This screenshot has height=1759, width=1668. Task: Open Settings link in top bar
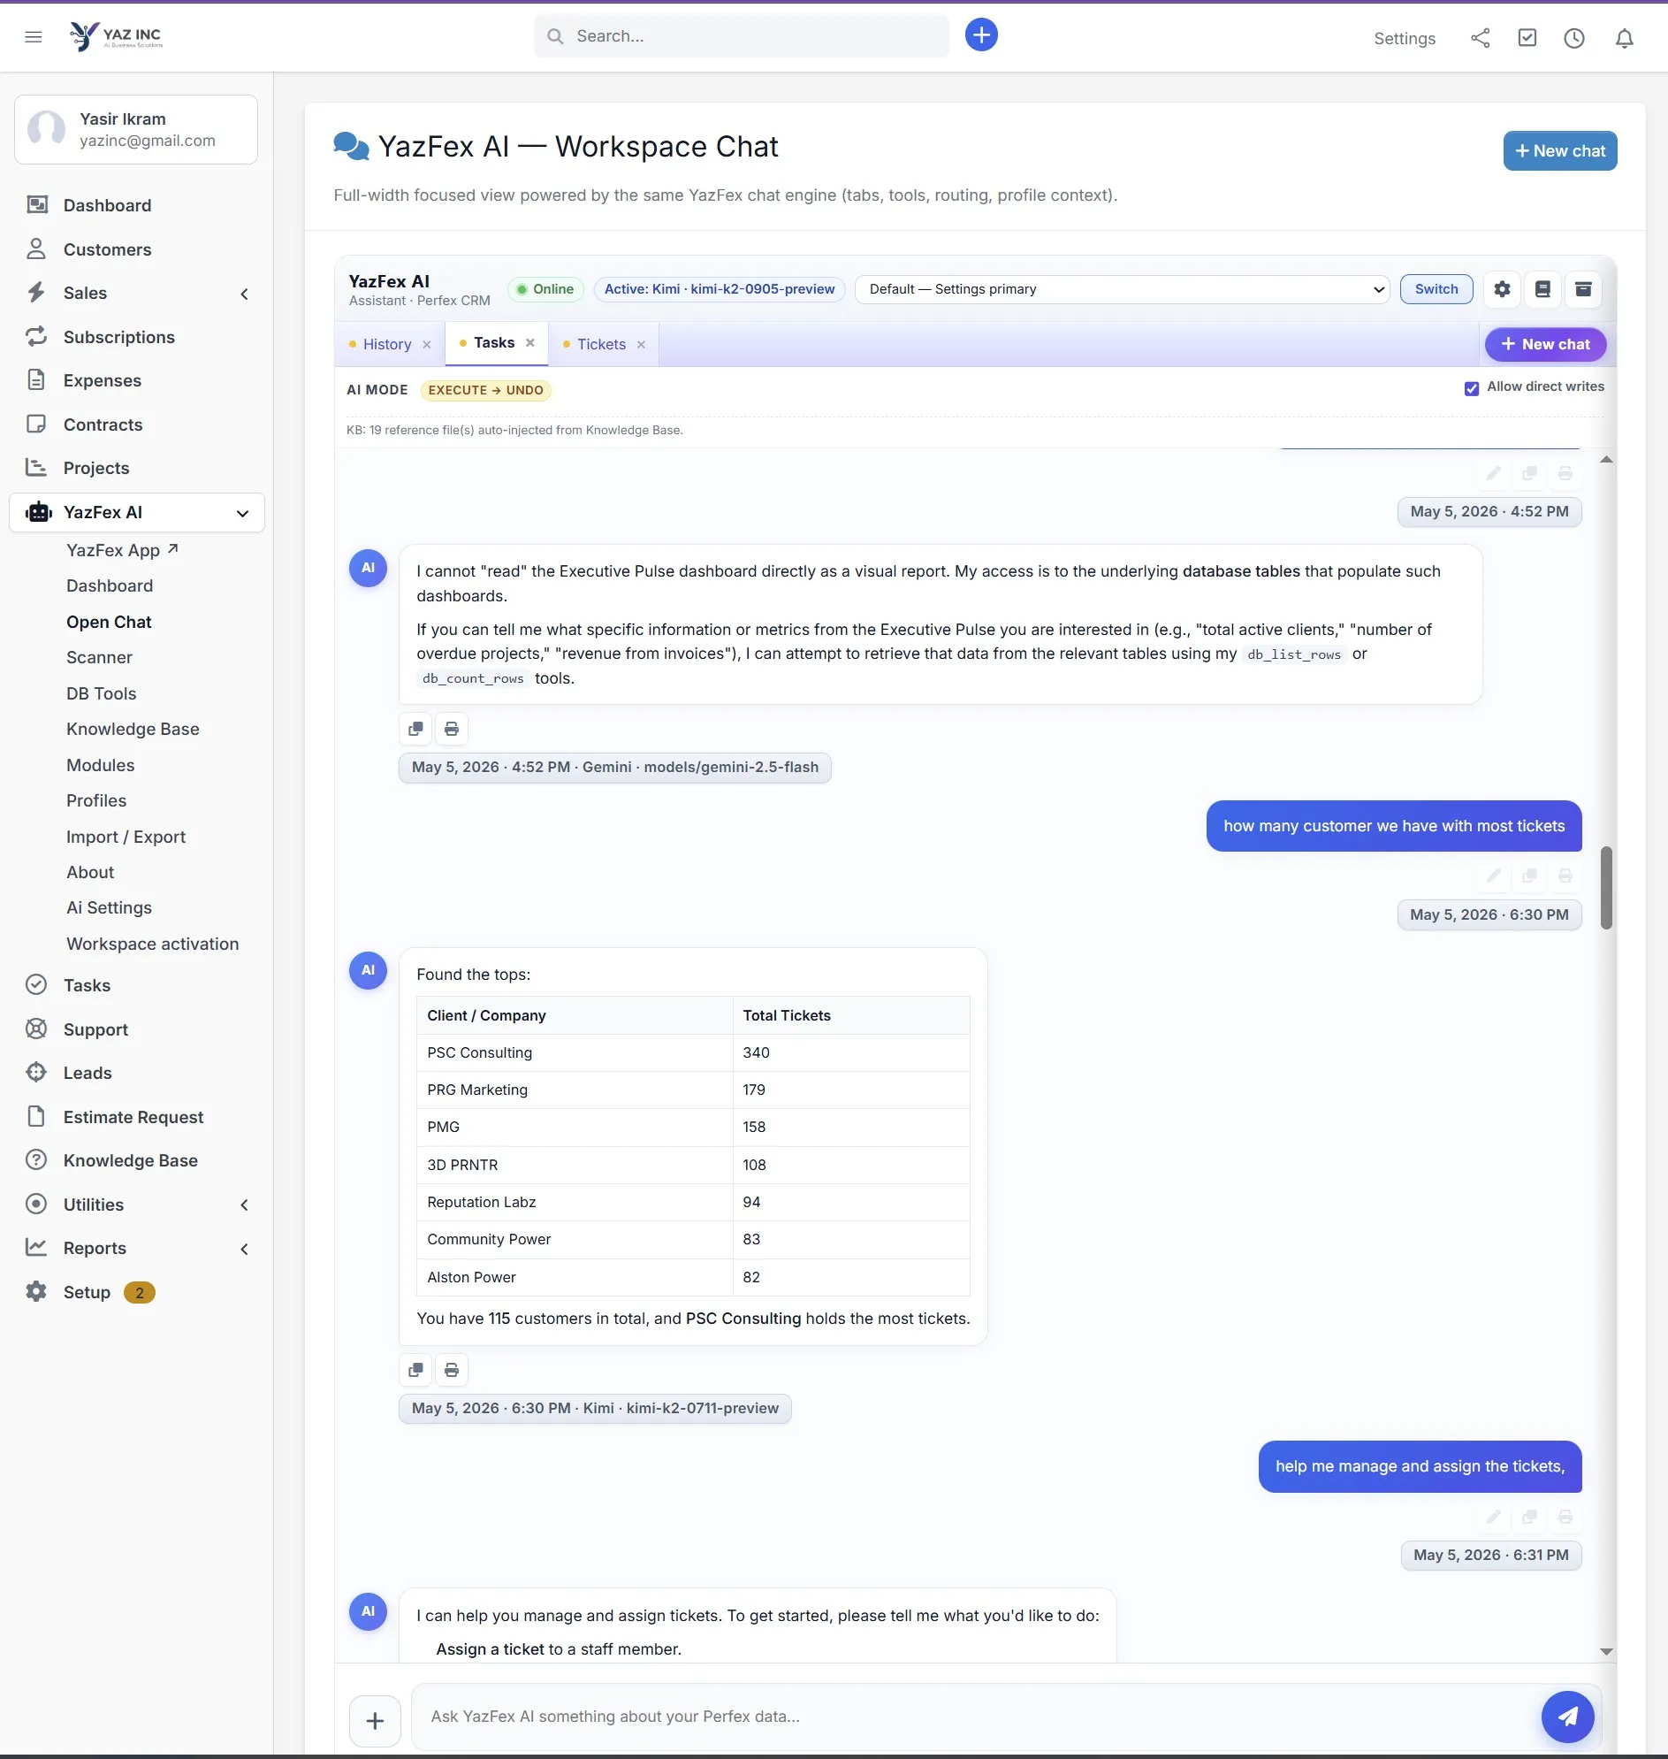1404,38
